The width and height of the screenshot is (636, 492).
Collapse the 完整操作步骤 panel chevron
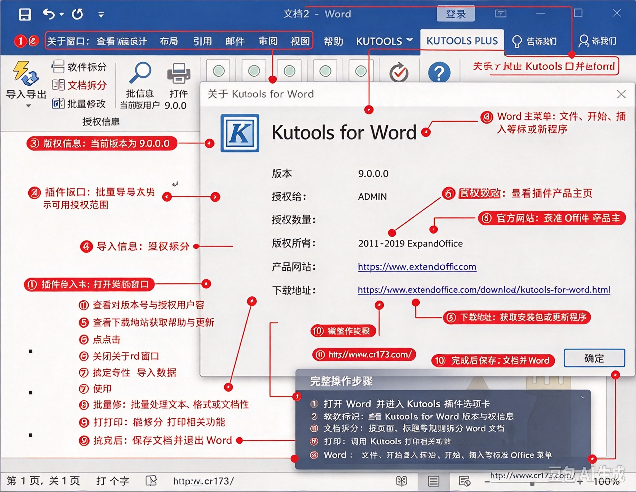pos(583,397)
